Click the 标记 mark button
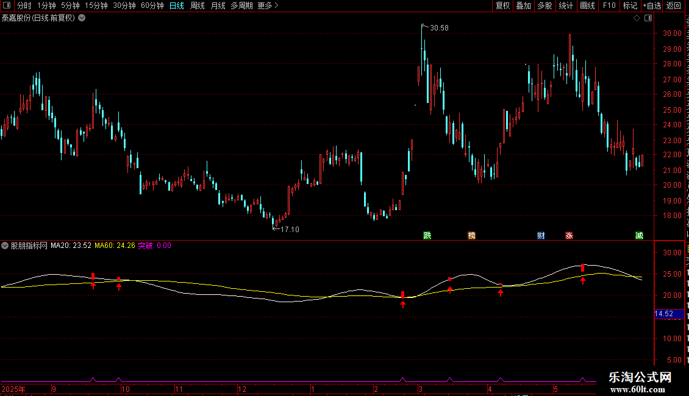This screenshot has height=396, width=689. tap(630, 5)
